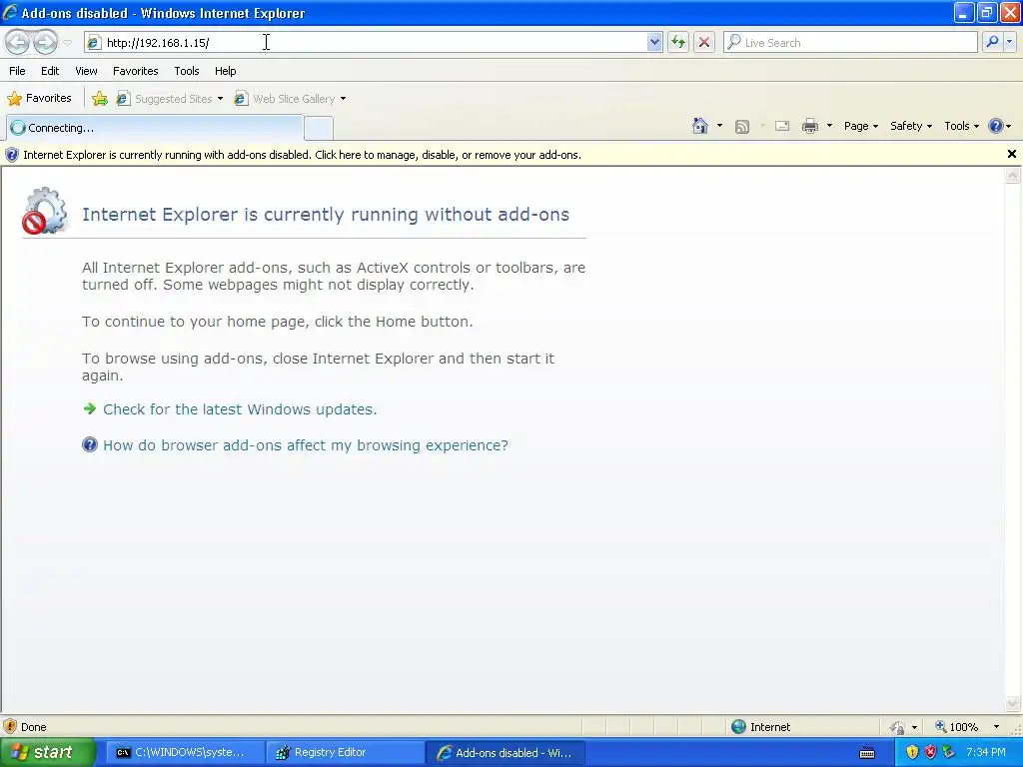Click the New Tab button
The height and width of the screenshot is (767, 1023).
click(x=319, y=128)
